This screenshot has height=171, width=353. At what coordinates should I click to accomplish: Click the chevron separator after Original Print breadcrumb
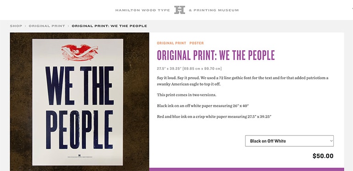68,26
